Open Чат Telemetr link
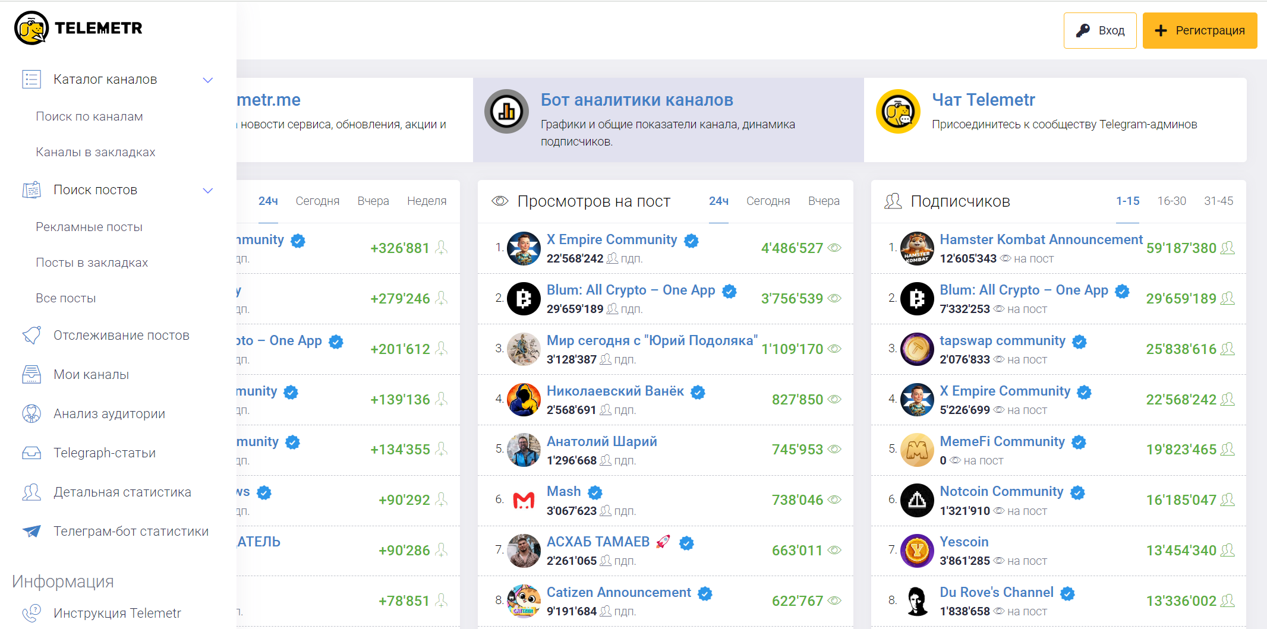Viewport: 1267px width, 629px height. [x=983, y=100]
